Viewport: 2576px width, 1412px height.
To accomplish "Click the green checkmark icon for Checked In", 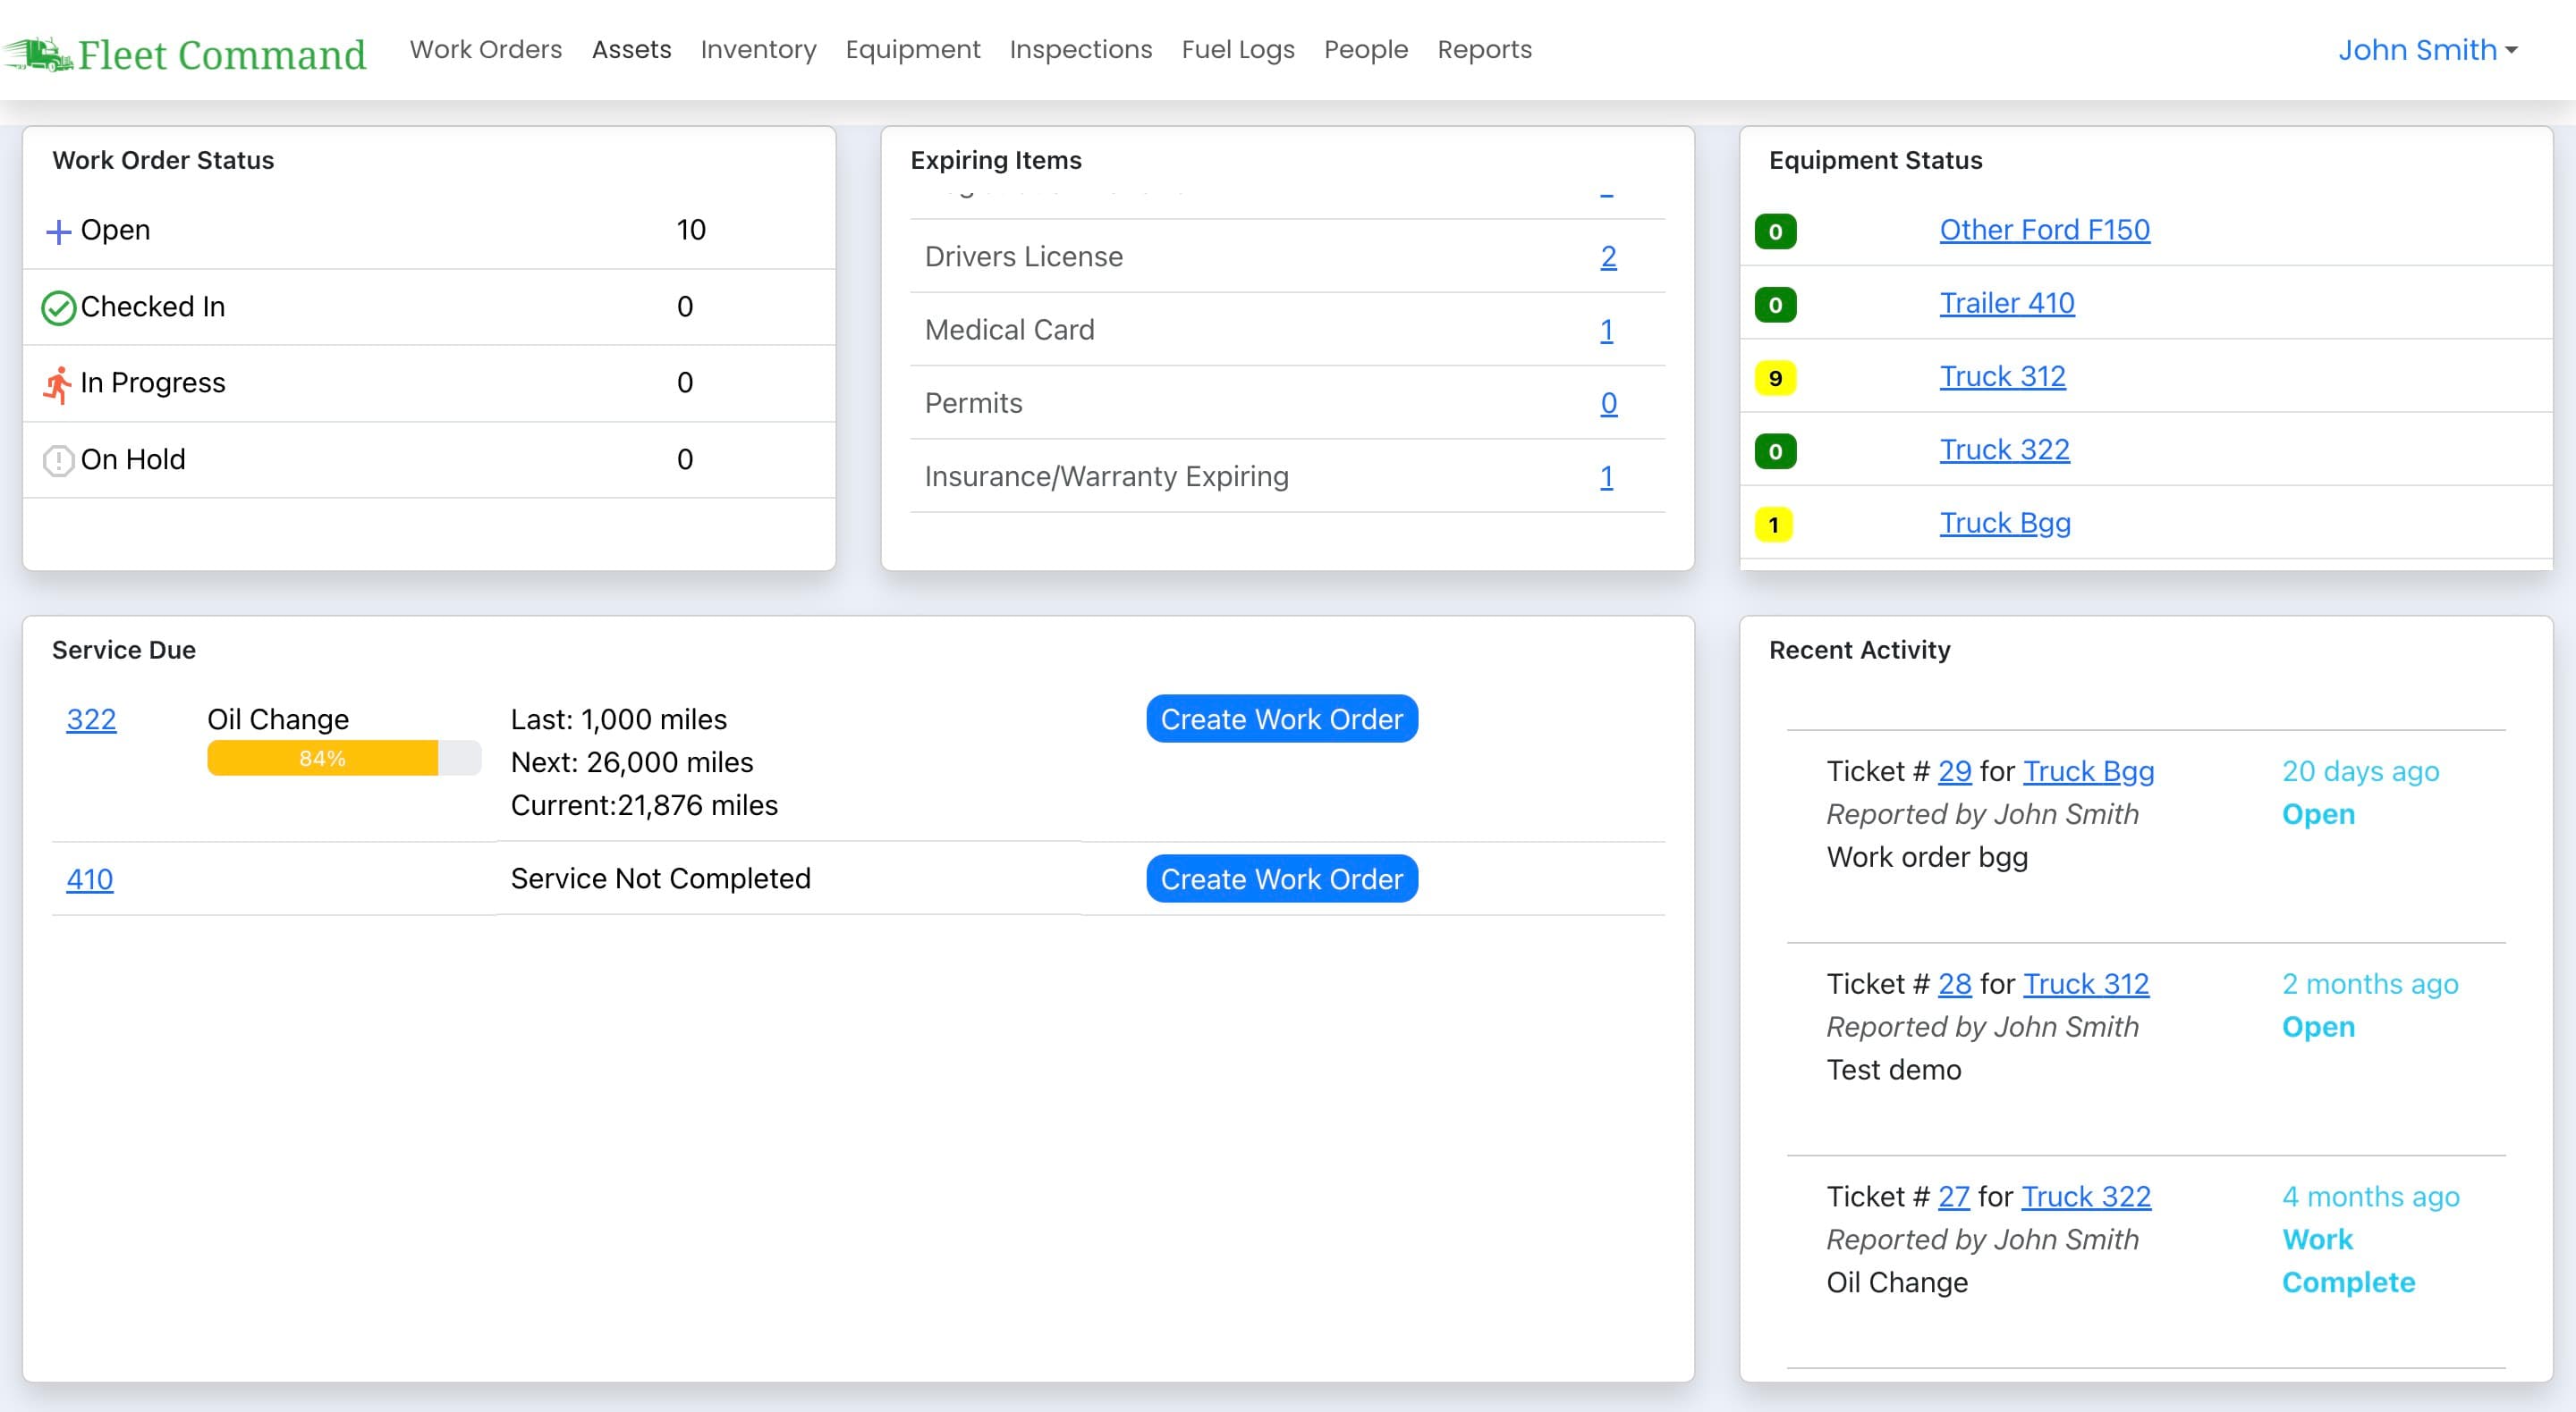I will [x=58, y=307].
